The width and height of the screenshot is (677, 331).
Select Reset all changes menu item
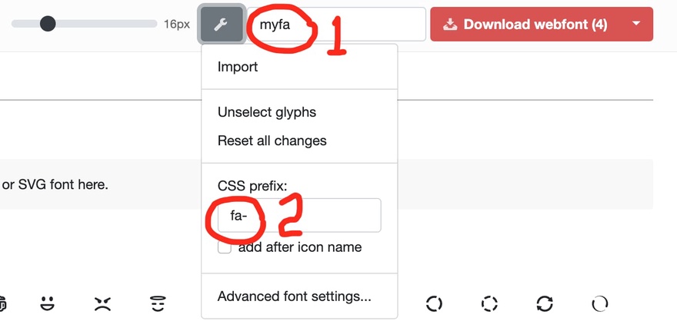(x=272, y=141)
